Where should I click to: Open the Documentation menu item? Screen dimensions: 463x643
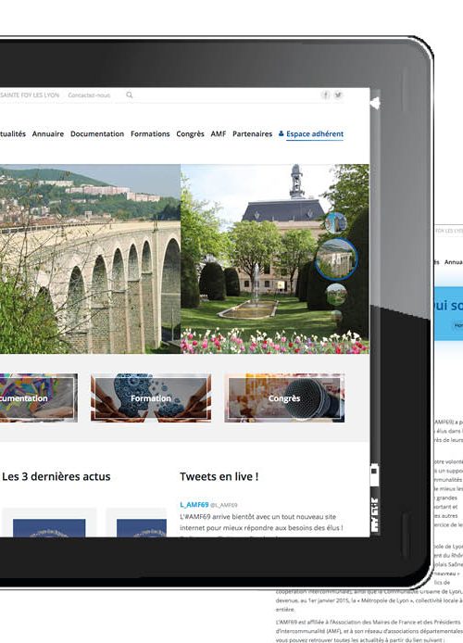click(x=97, y=133)
